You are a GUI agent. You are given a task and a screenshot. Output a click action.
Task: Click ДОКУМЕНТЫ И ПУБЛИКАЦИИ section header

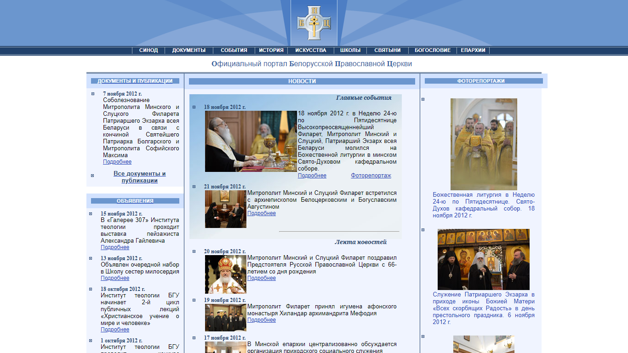click(x=135, y=81)
